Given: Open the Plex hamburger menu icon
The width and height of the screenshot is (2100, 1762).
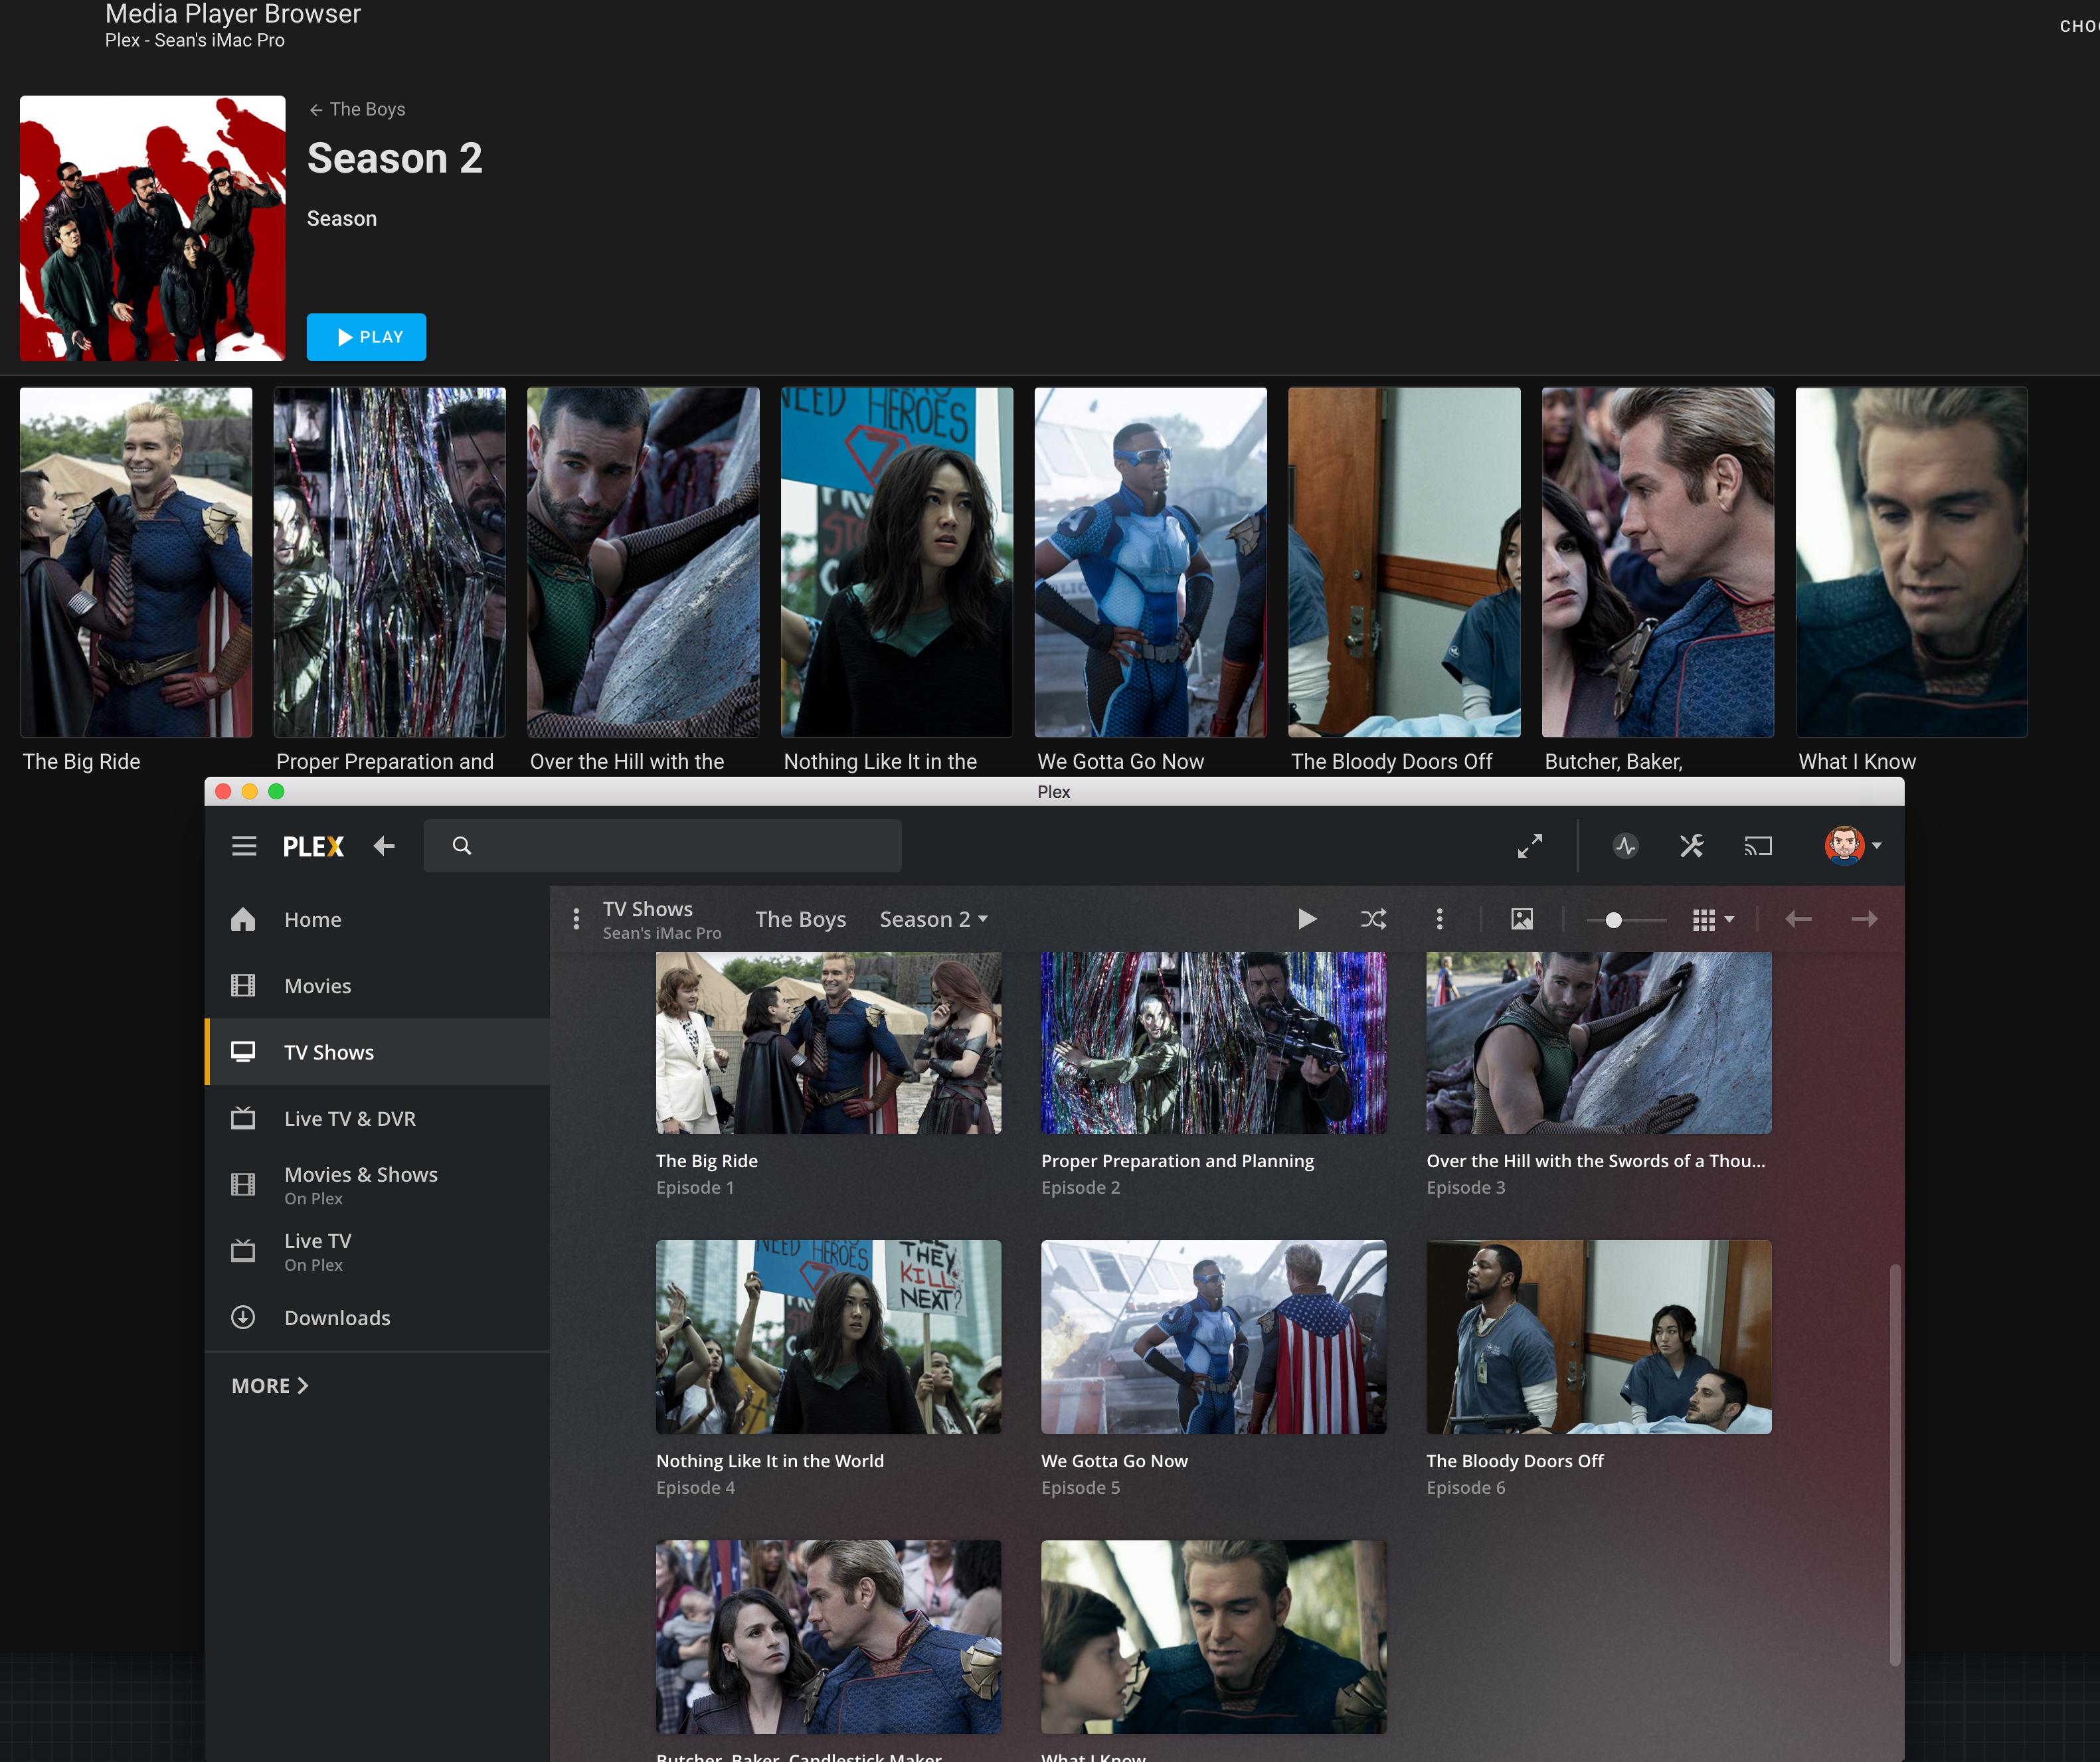Looking at the screenshot, I should click(x=244, y=846).
